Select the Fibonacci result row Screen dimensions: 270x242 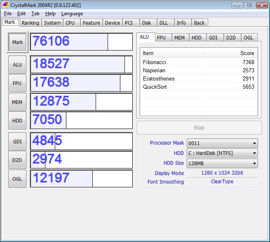(199, 62)
